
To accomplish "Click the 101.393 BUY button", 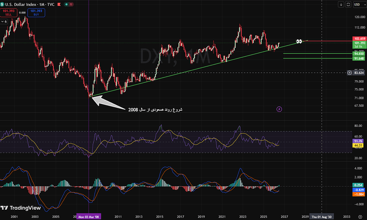I will point(36,13).
